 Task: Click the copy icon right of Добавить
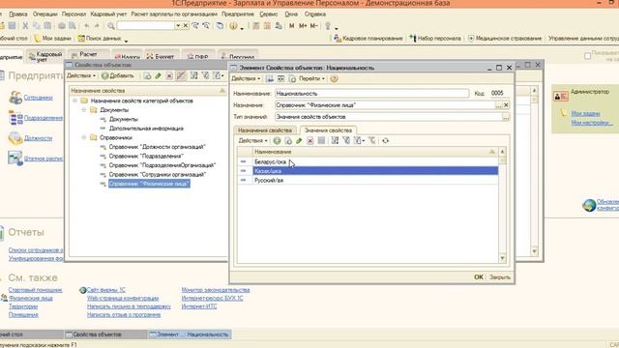(x=147, y=75)
